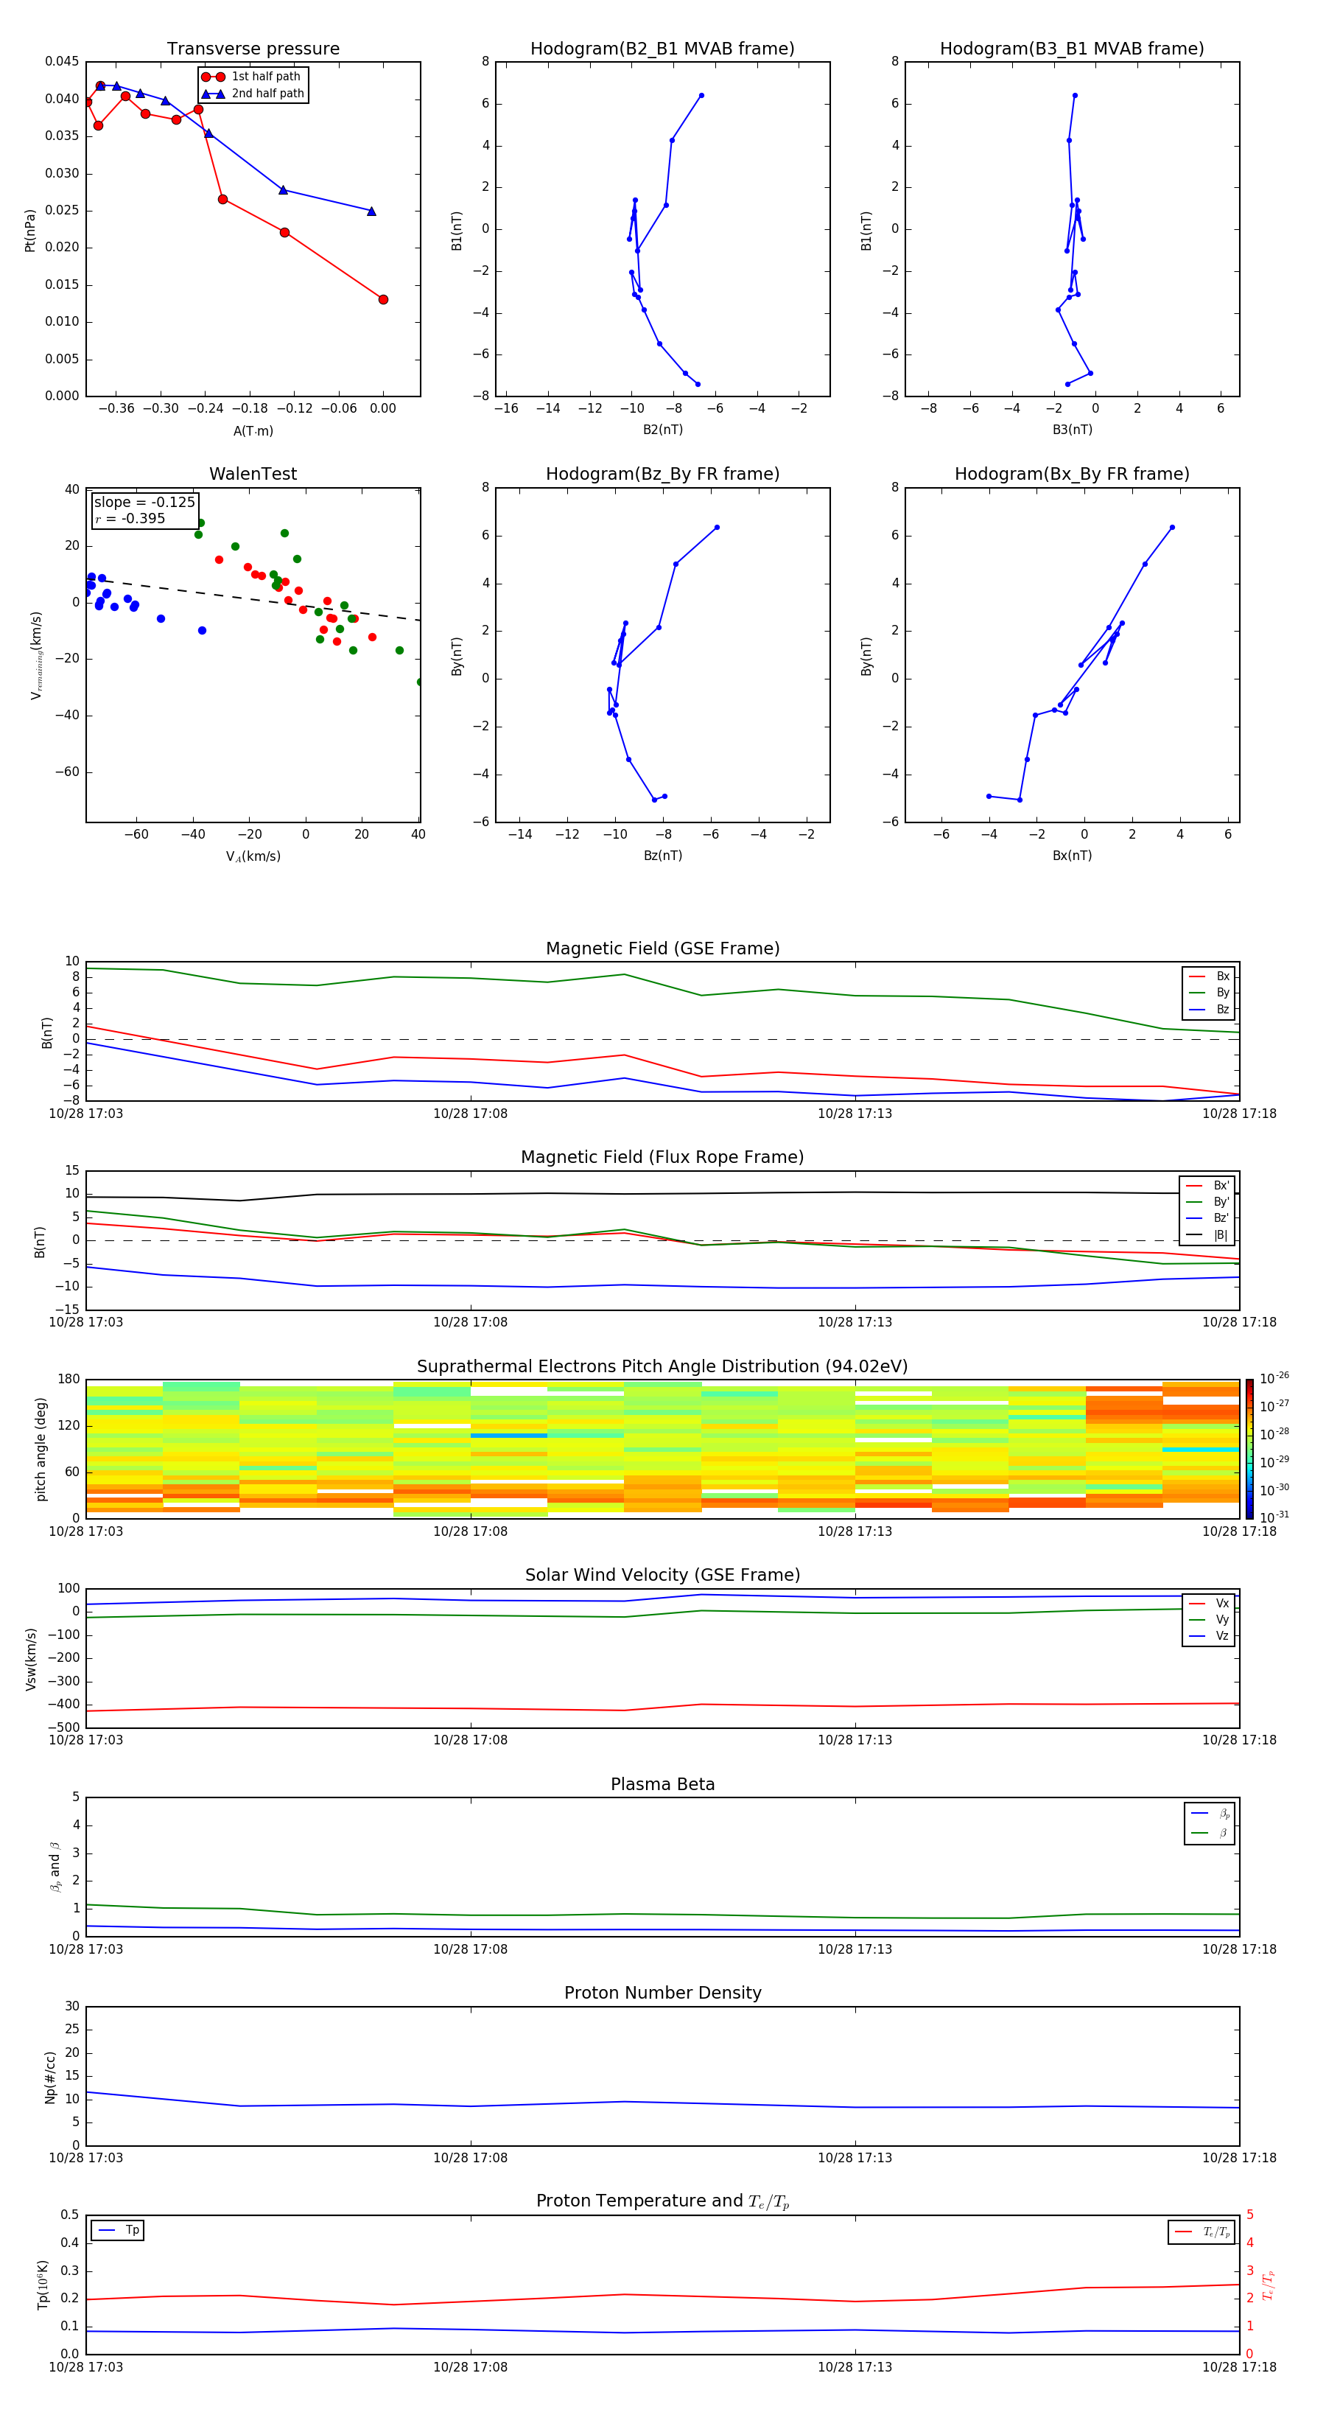Click 'pitch angle (deg)' axis label
Image resolution: width=1326 pixels, height=2432 pixels.
[x=41, y=1449]
